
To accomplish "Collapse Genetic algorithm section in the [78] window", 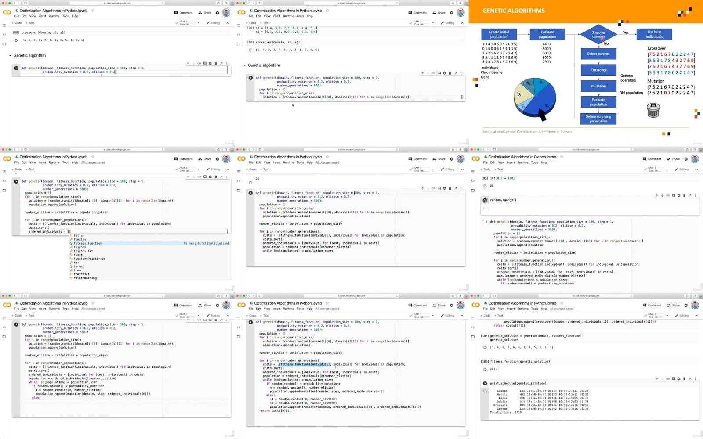I will click(x=245, y=65).
